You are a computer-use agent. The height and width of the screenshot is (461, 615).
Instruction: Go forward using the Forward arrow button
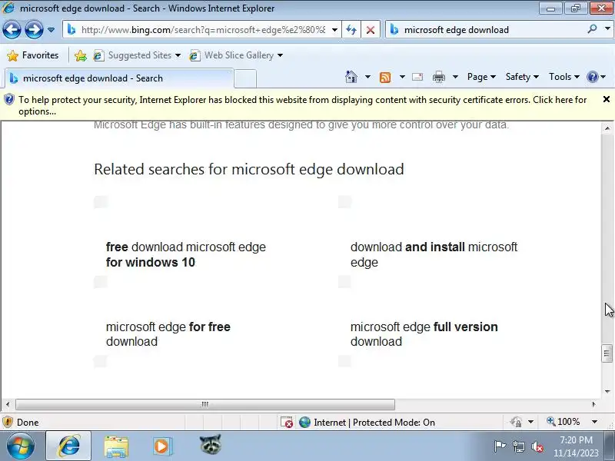pos(34,30)
